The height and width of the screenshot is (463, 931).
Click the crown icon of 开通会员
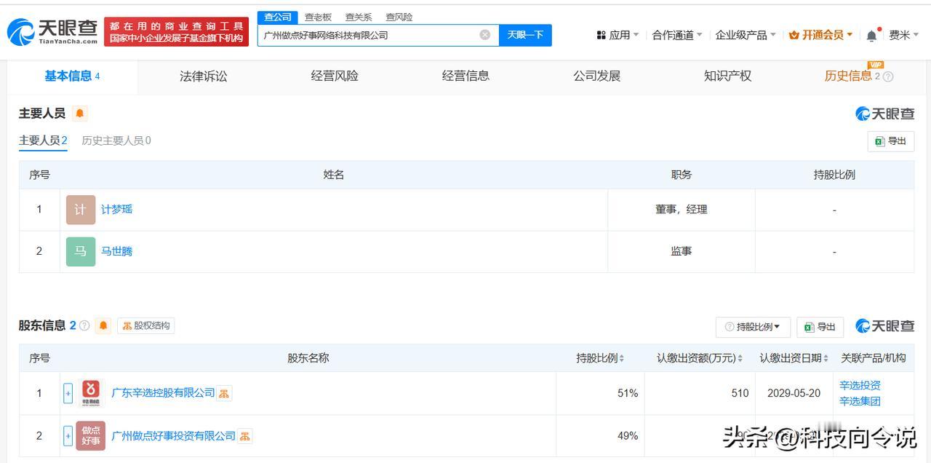coord(794,35)
